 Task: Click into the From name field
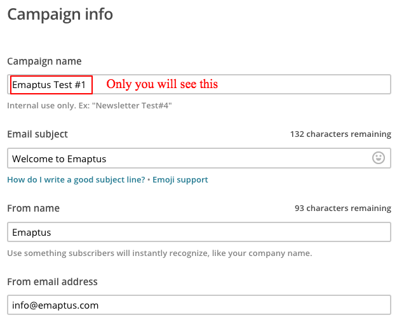[x=199, y=232]
